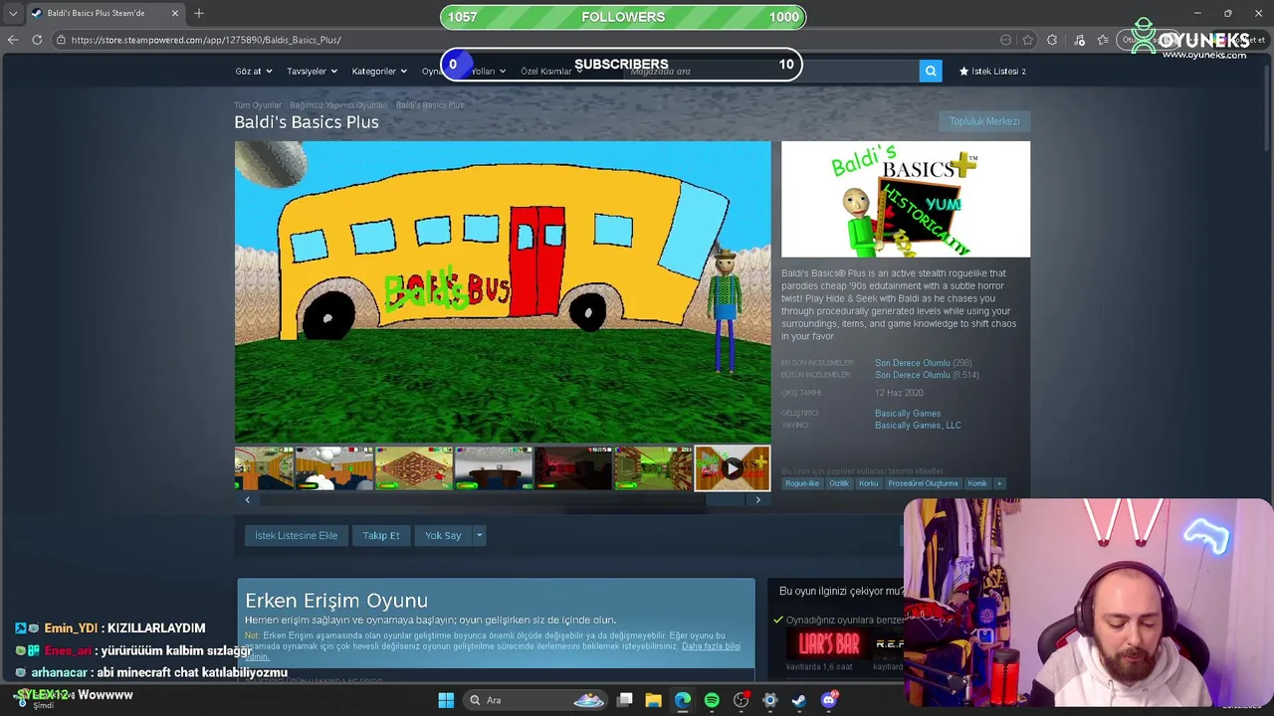Switch to Microsoft Edge on taskbar
The height and width of the screenshot is (716, 1274).
[683, 700]
